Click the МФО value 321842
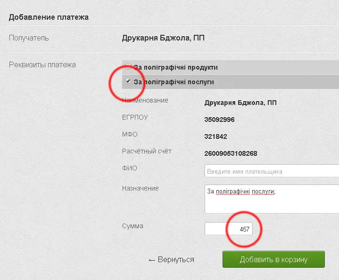Viewport: 339px width, 280px height. (215, 136)
